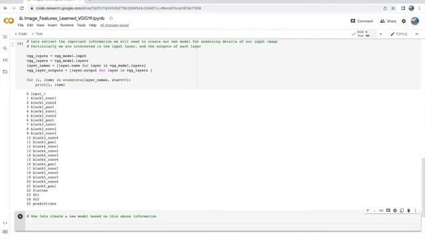
Task: Open the browser share page icon
Action: point(385,8)
